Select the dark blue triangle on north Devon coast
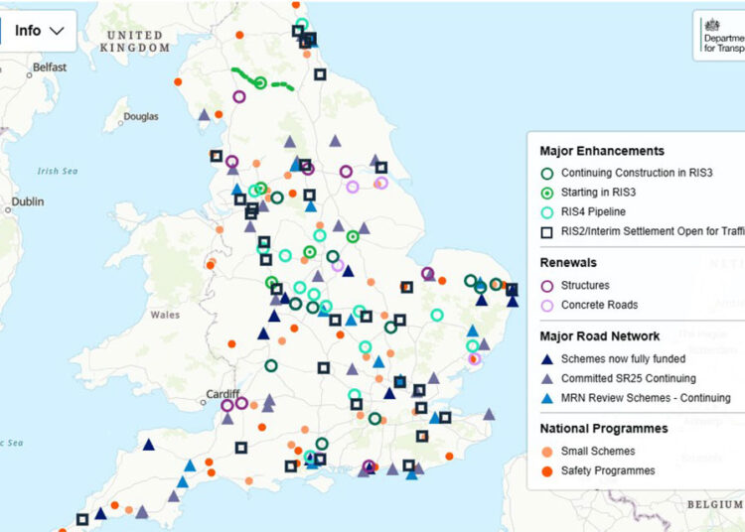This screenshot has width=745, height=532. tap(149, 445)
